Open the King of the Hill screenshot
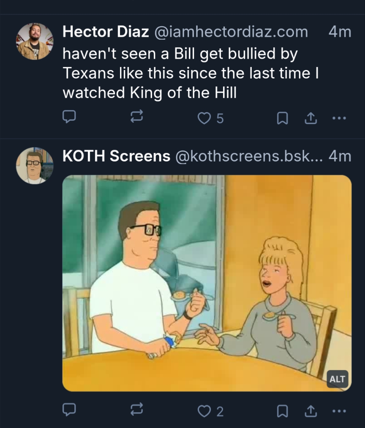365x428 pixels. (x=207, y=283)
